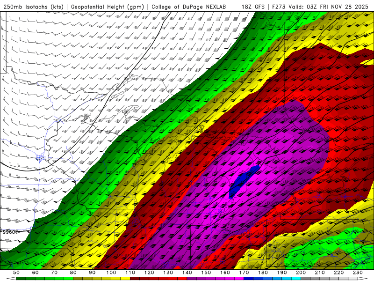Click the bright magenta swatch just before 170

coord(239,279)
